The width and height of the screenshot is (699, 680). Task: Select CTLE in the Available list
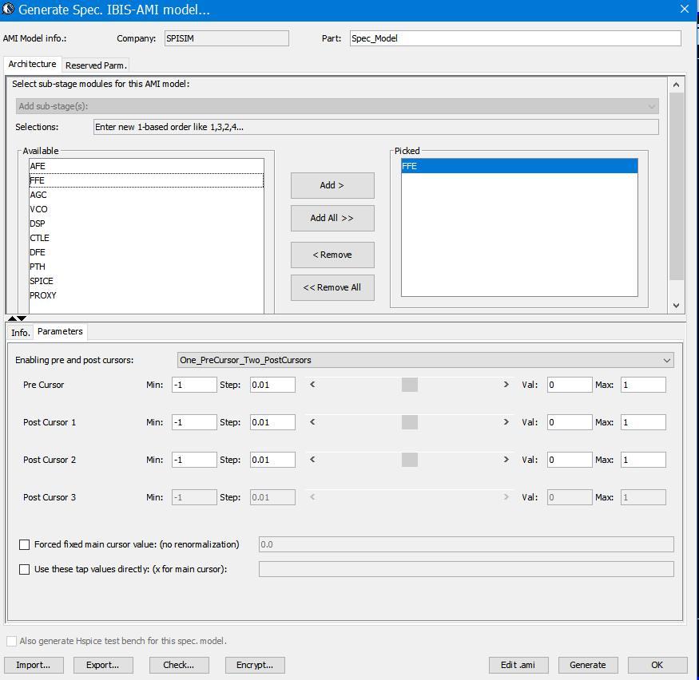click(x=40, y=238)
